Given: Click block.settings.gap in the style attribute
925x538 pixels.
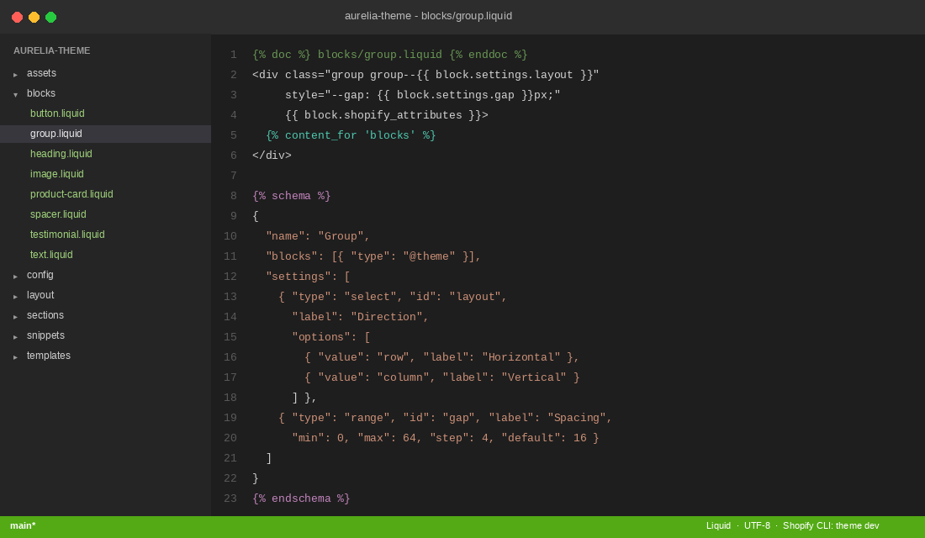Looking at the screenshot, I should (456, 95).
